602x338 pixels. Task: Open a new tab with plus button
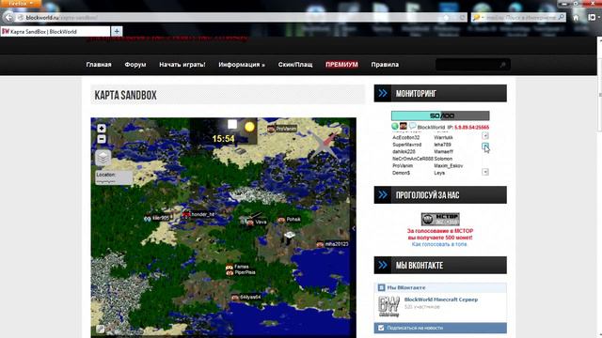point(117,31)
